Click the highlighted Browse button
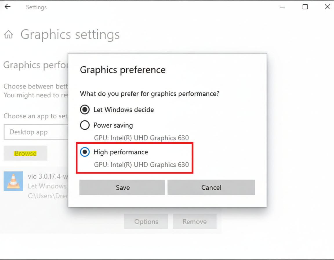The width and height of the screenshot is (334, 260). click(25, 153)
